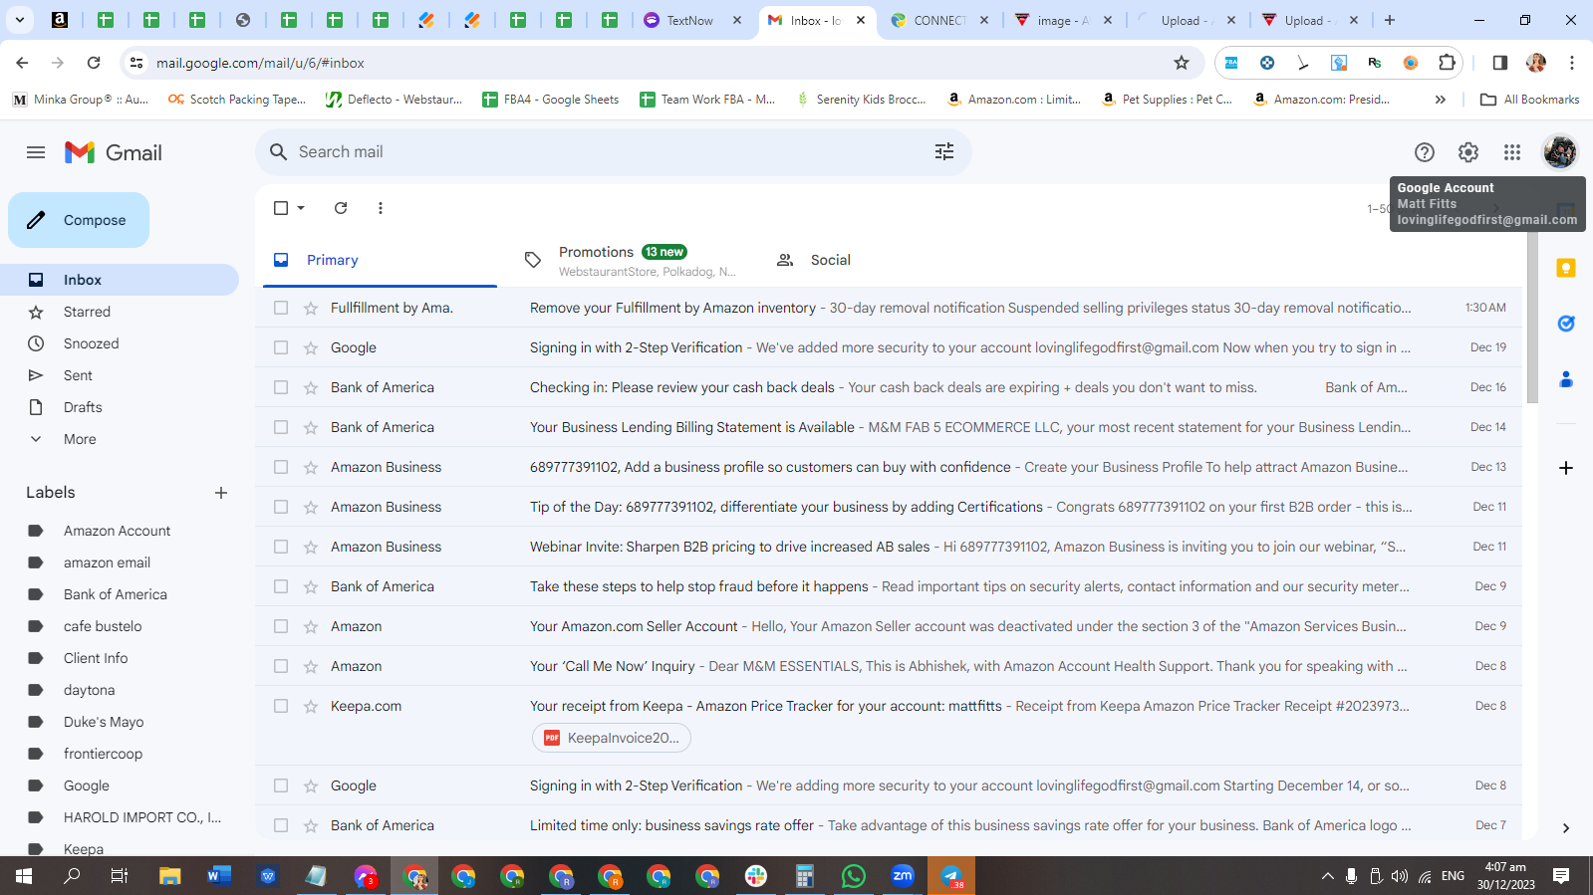The width and height of the screenshot is (1593, 895).
Task: Open Contacts in side panel
Action: pyautogui.click(x=1566, y=379)
